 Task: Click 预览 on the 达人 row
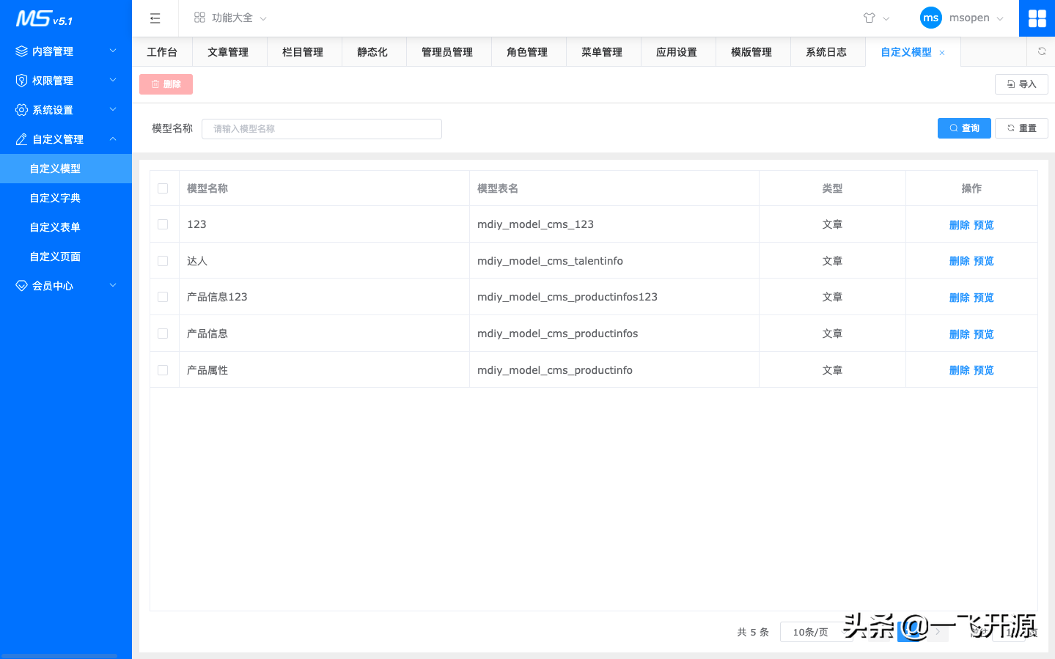coord(985,260)
